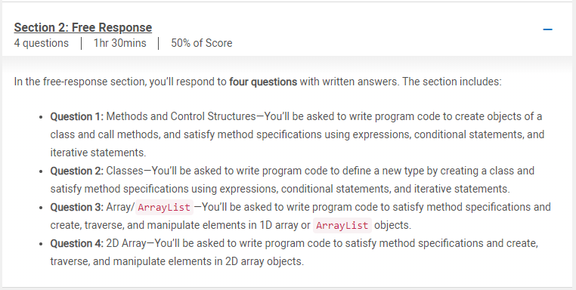Click the bold "Question 1:" label
The width and height of the screenshot is (576, 290).
click(77, 116)
